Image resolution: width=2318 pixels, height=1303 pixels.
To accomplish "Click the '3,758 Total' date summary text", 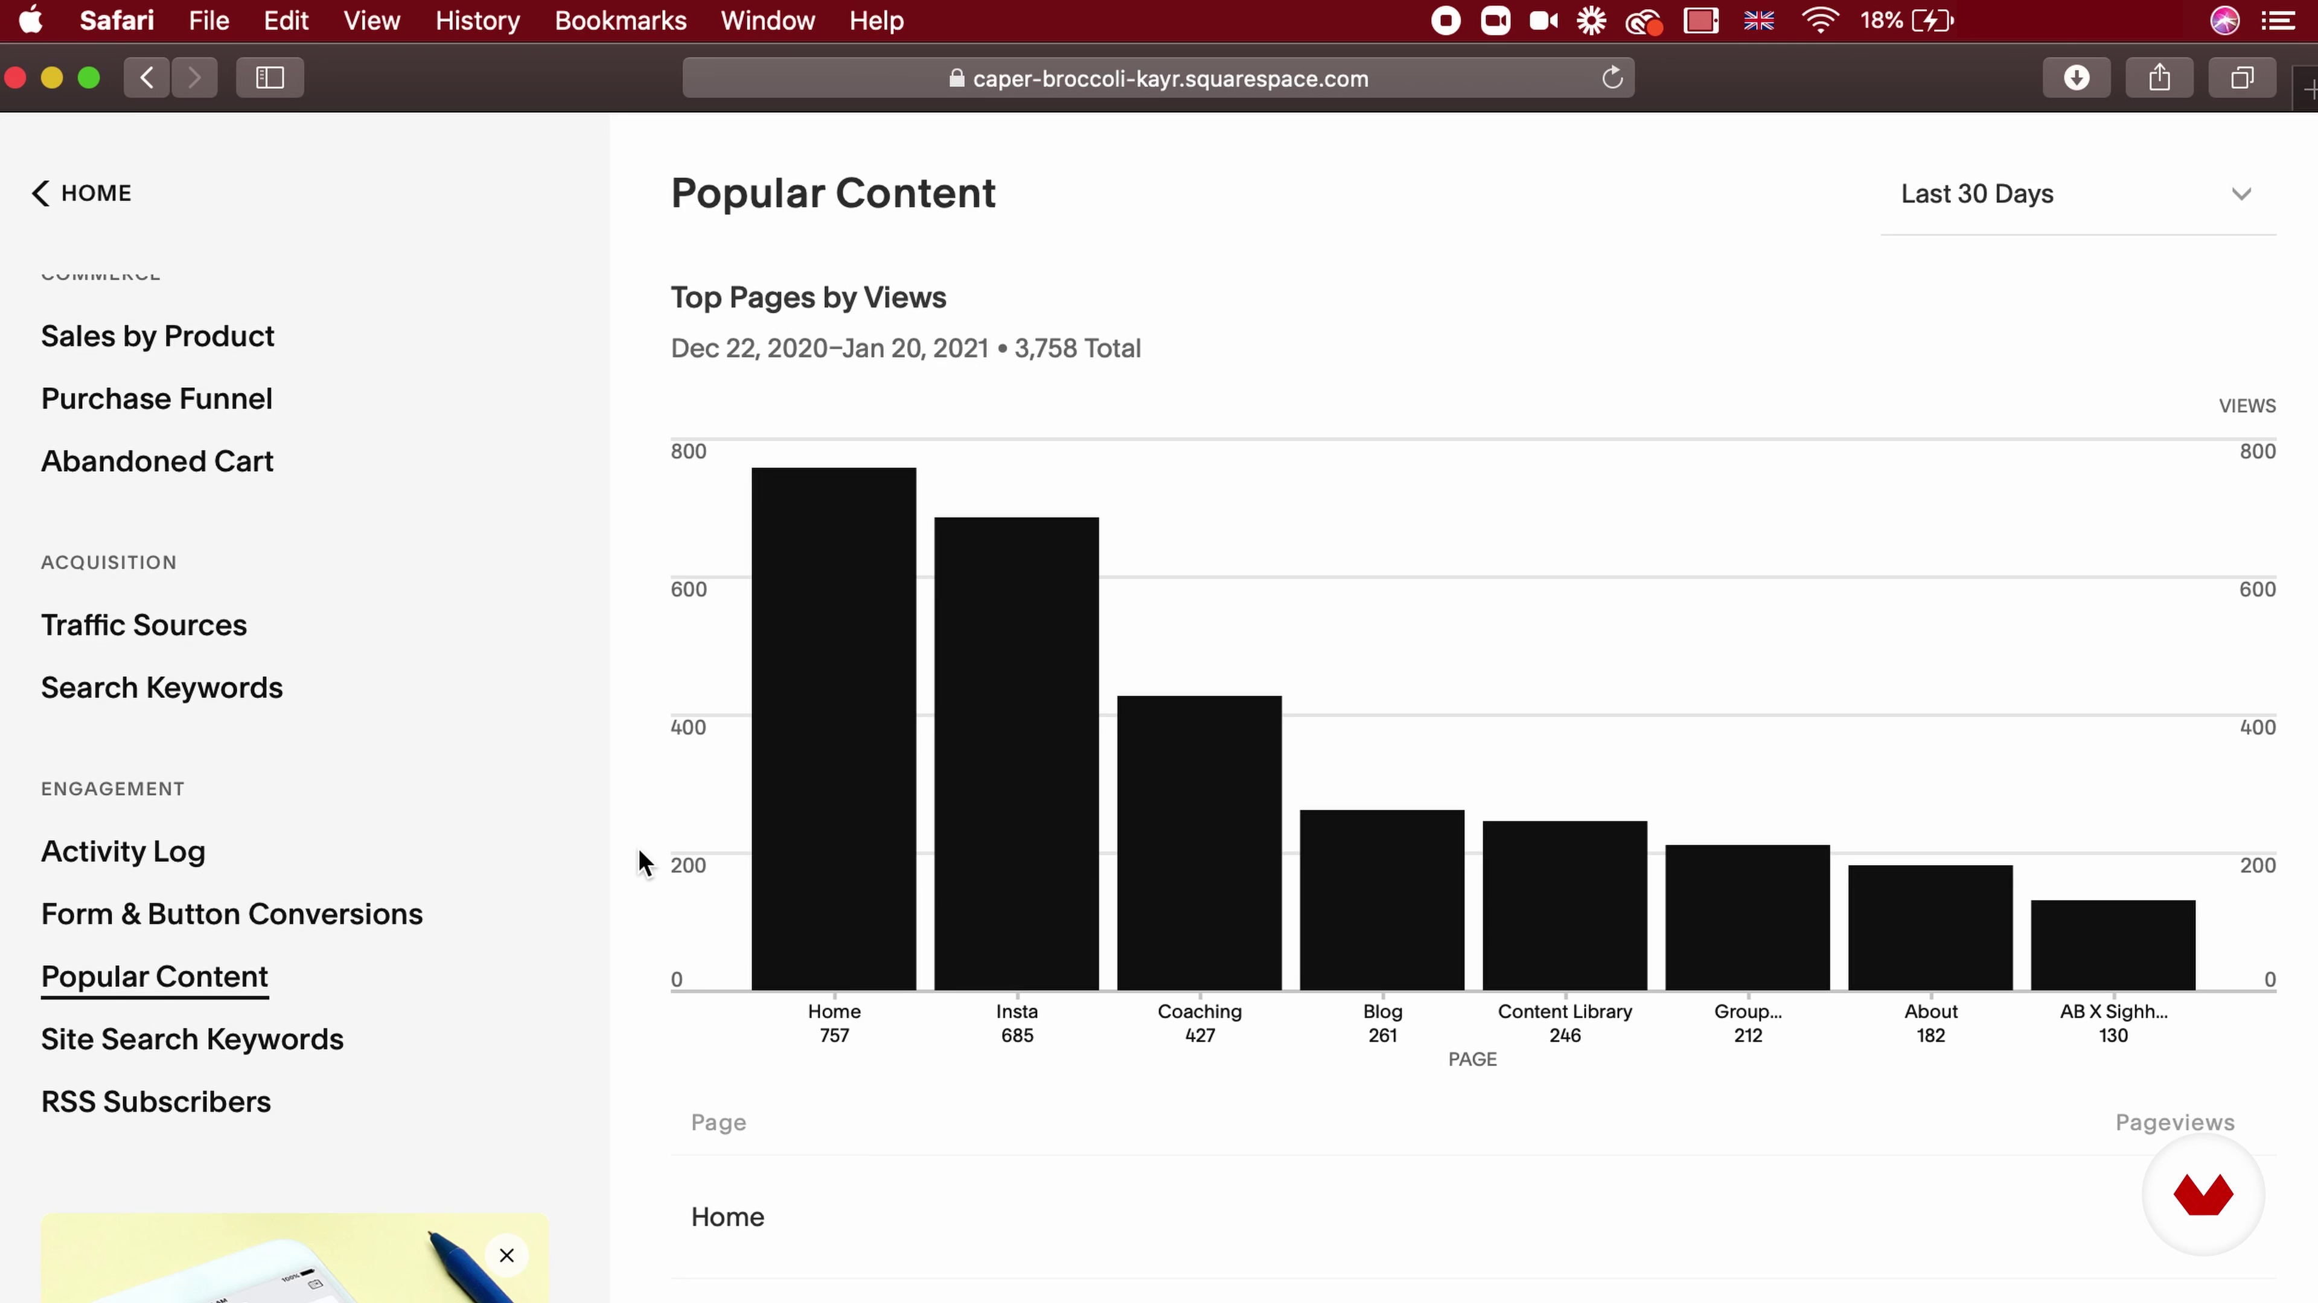I will click(x=1077, y=348).
